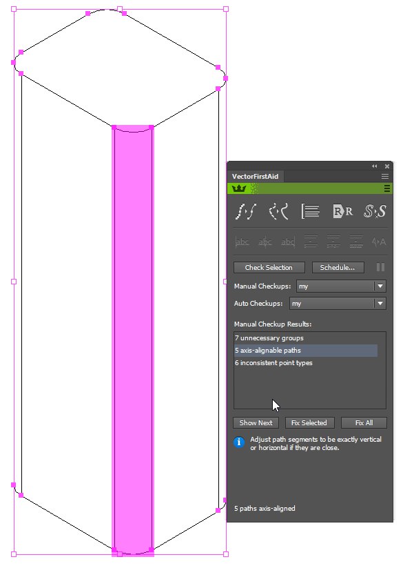Click the Show Next button

pyautogui.click(x=256, y=422)
